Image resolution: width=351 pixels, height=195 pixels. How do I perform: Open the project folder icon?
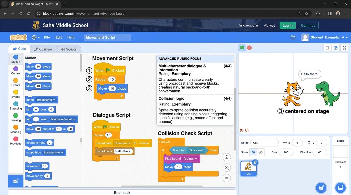point(293,37)
